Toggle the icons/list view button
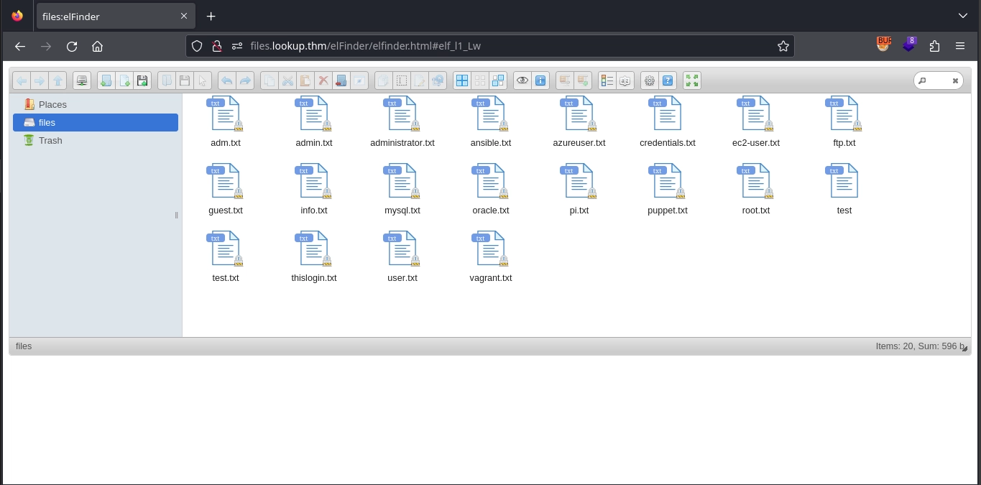The height and width of the screenshot is (485, 981). (x=607, y=81)
